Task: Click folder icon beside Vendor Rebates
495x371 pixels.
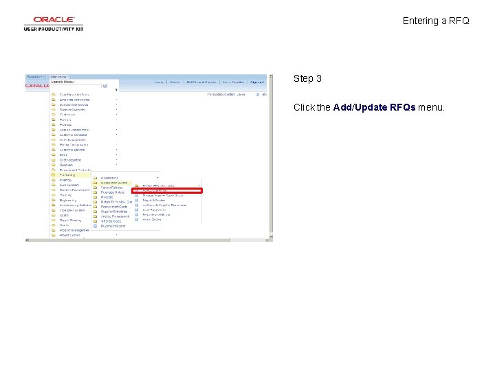Action: (95, 188)
